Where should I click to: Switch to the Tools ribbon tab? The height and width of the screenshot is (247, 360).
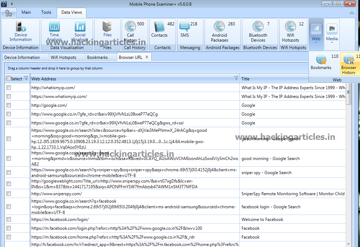pos(46,12)
